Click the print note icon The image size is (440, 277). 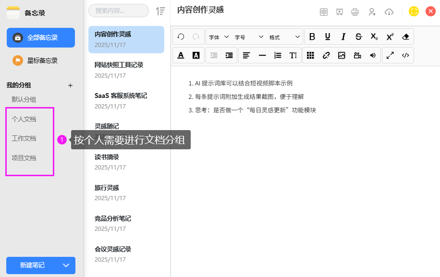coord(355,12)
